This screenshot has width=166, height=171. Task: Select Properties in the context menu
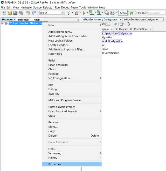(72, 164)
